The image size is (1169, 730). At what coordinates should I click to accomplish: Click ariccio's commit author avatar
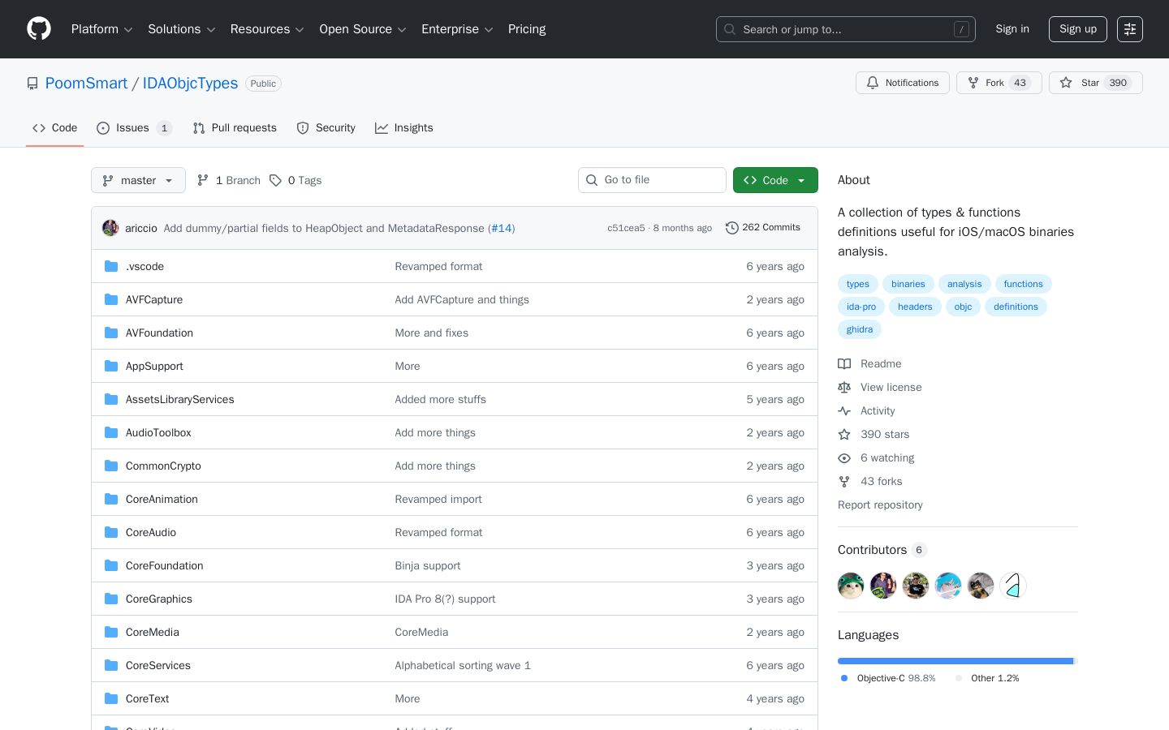point(110,228)
